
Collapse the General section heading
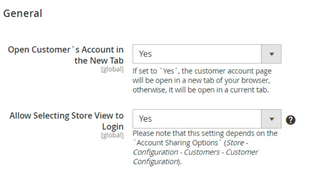click(x=23, y=13)
